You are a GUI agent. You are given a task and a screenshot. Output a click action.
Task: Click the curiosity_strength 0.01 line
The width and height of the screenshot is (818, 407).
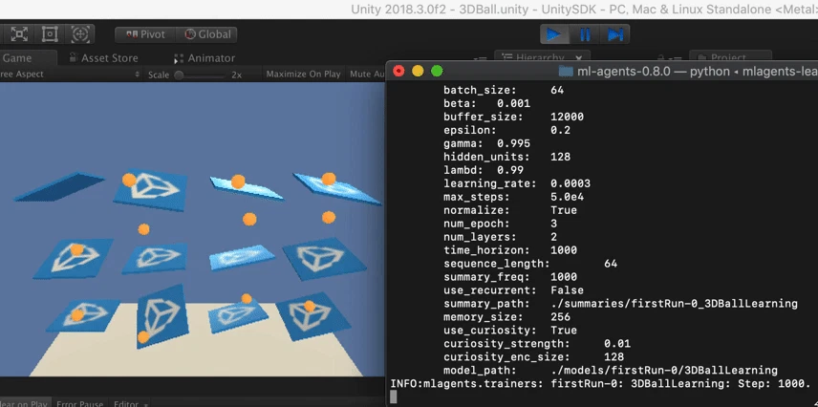[x=537, y=344]
